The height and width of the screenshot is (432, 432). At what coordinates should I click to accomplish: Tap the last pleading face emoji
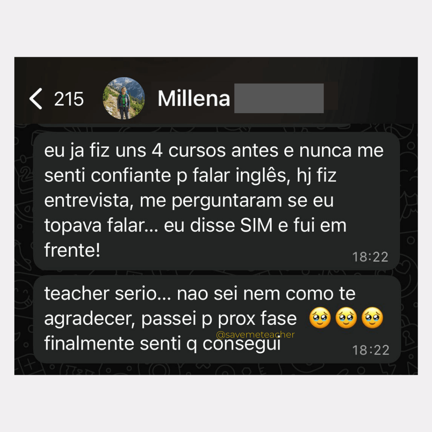point(372,318)
